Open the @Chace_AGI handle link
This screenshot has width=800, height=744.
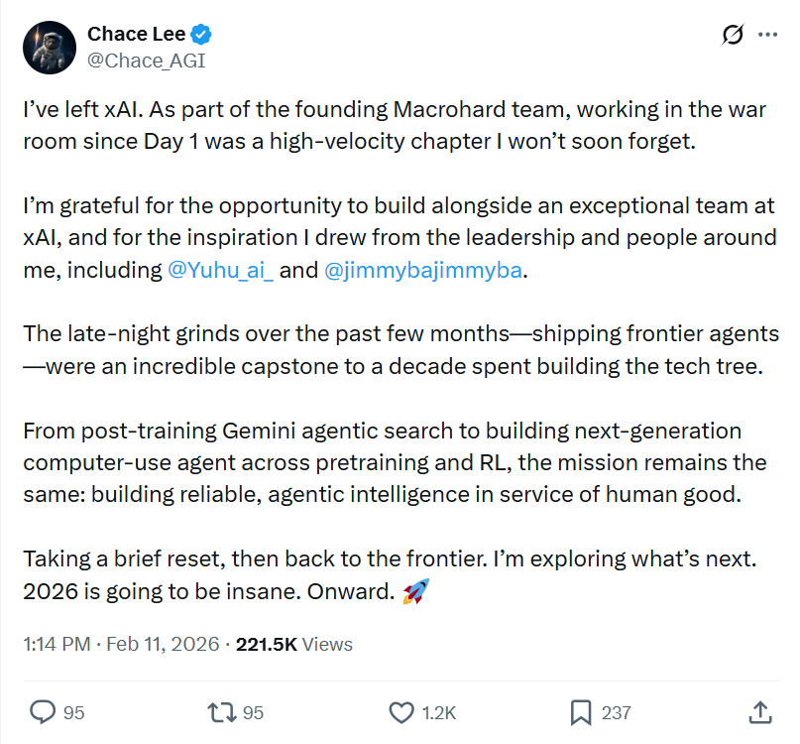click(147, 61)
